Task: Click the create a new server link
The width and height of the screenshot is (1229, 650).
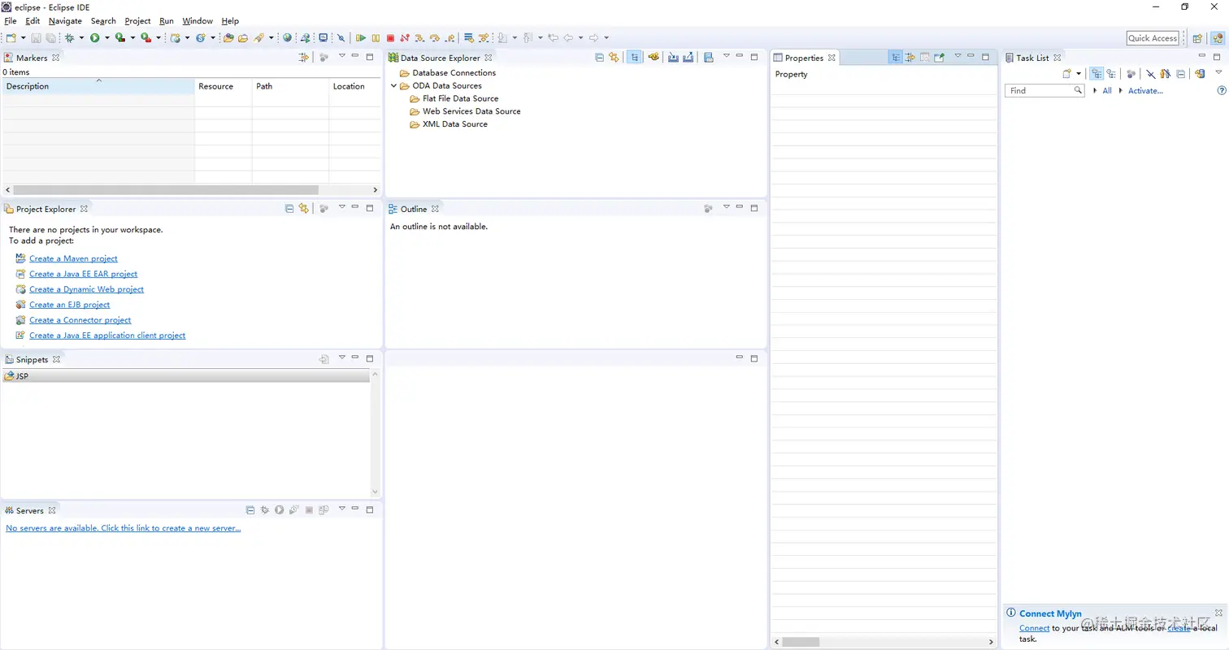Action: [x=124, y=528]
